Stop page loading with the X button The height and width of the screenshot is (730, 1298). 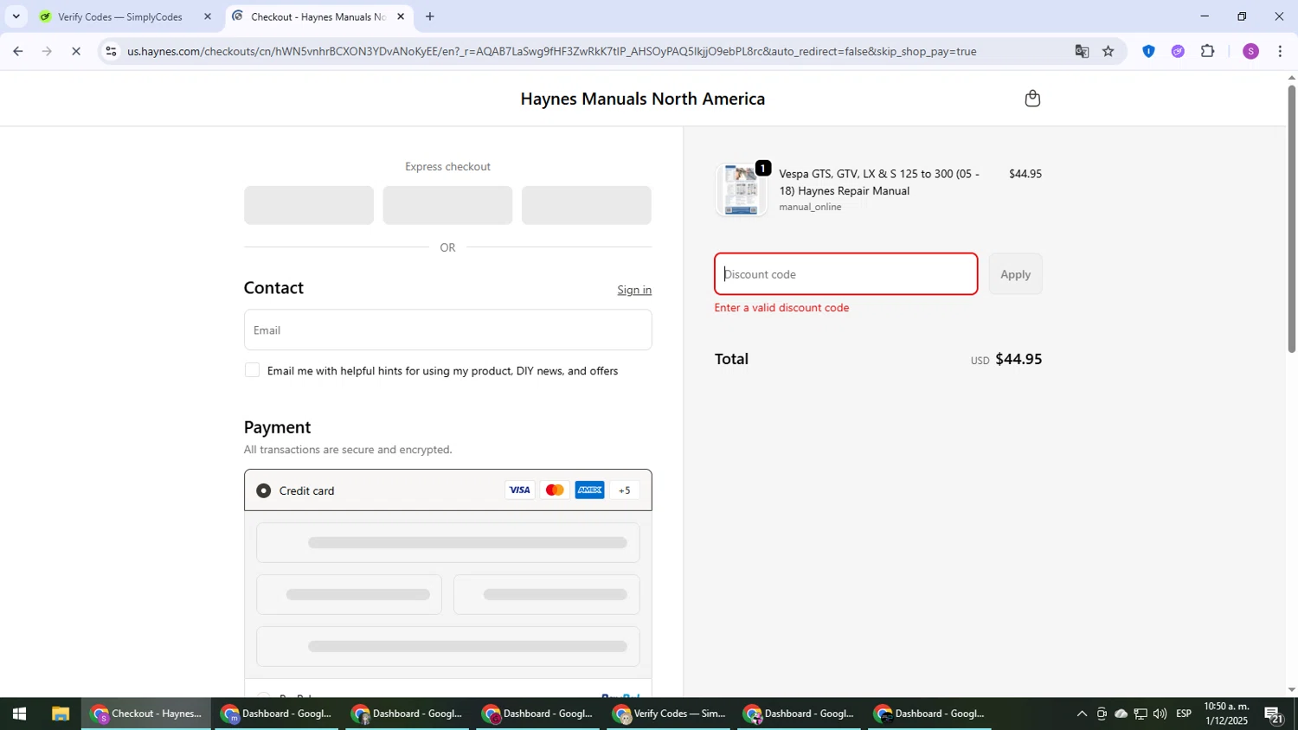tap(76, 52)
